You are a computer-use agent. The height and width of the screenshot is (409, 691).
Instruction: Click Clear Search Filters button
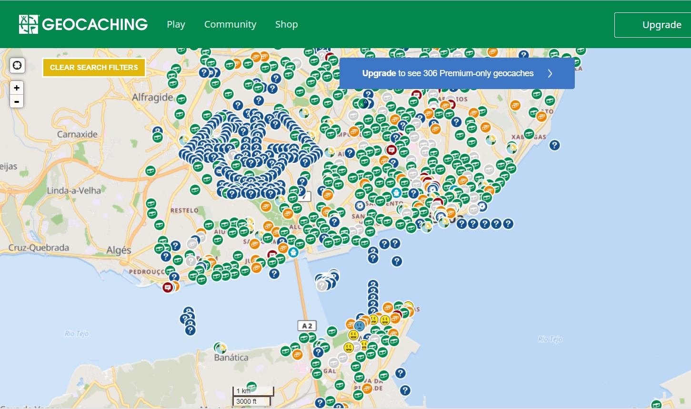click(94, 68)
